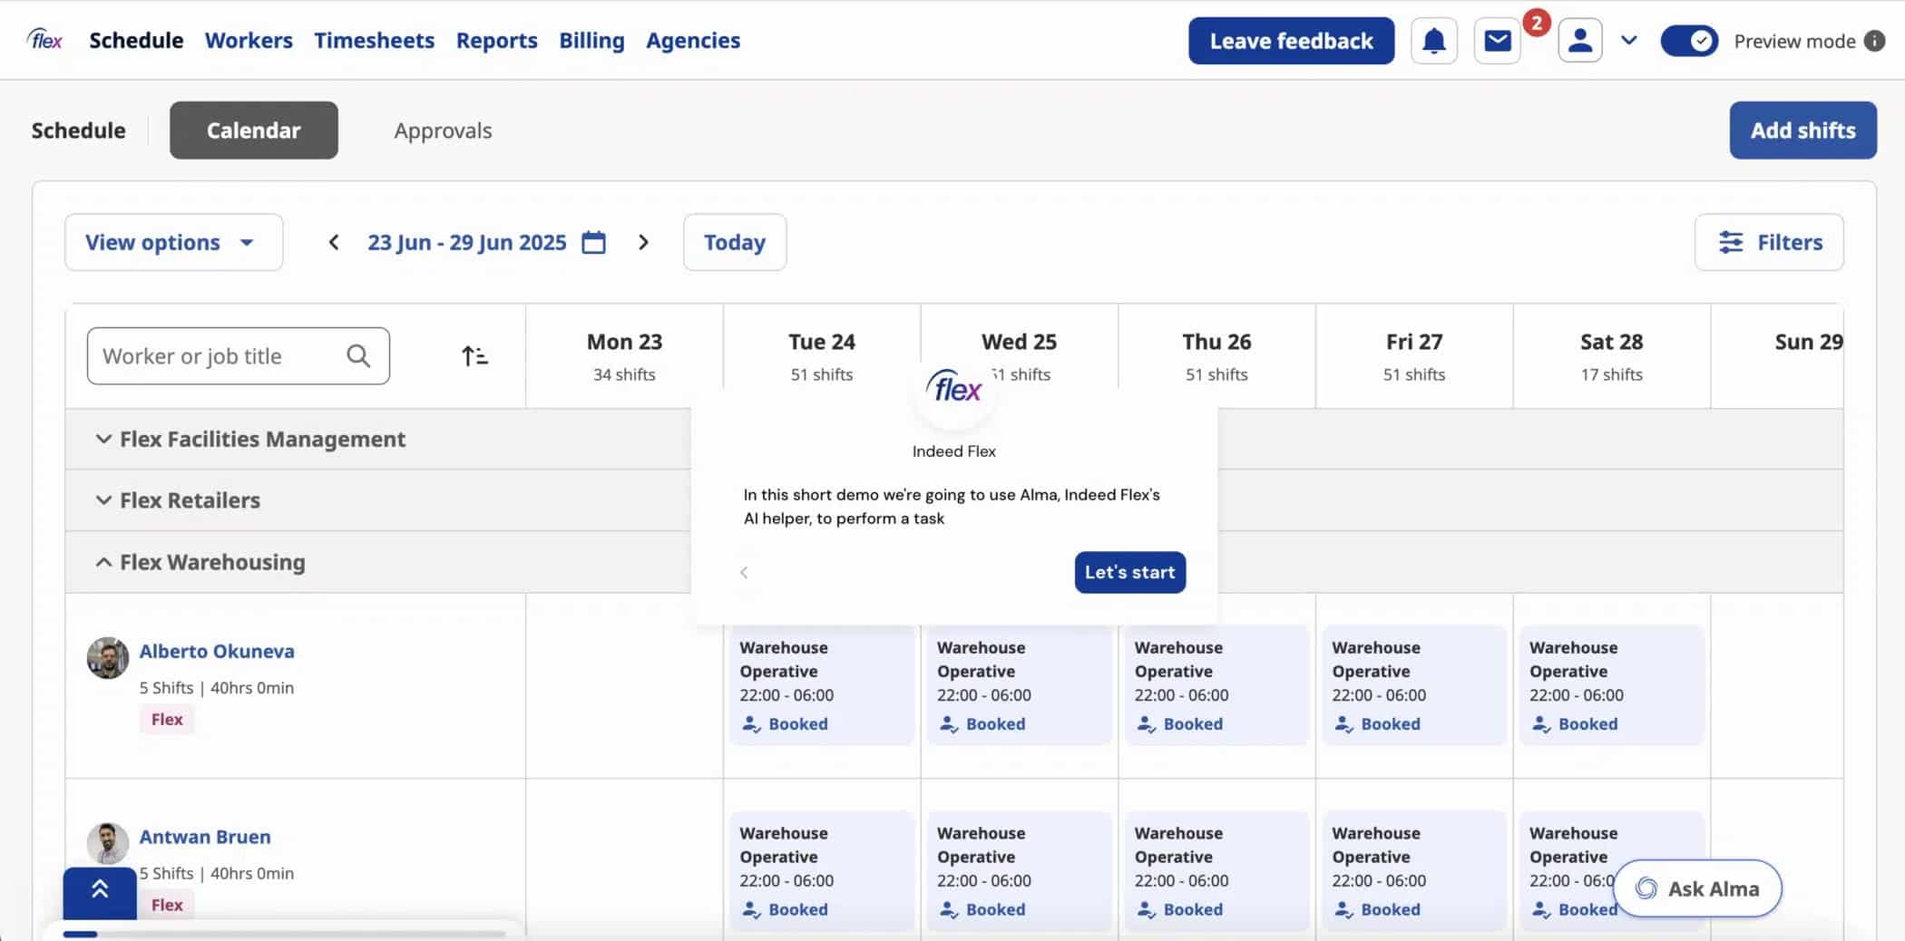1905x941 pixels.
Task: Click the horizontal scrollbar at bottom
Action: click(x=283, y=934)
